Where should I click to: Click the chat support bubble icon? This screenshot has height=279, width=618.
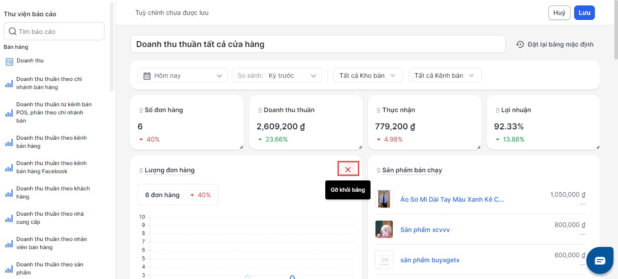click(600, 260)
